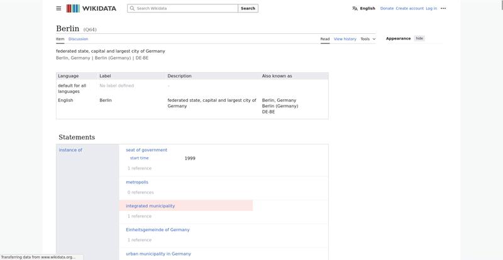Expand the 1 reference under seat of government
Screen dimensions: 503x260
pos(140,168)
